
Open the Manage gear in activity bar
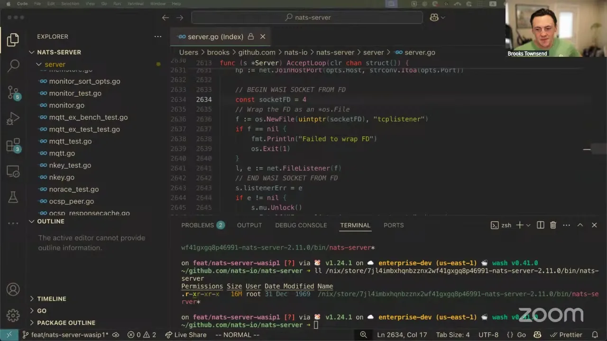pos(13,314)
